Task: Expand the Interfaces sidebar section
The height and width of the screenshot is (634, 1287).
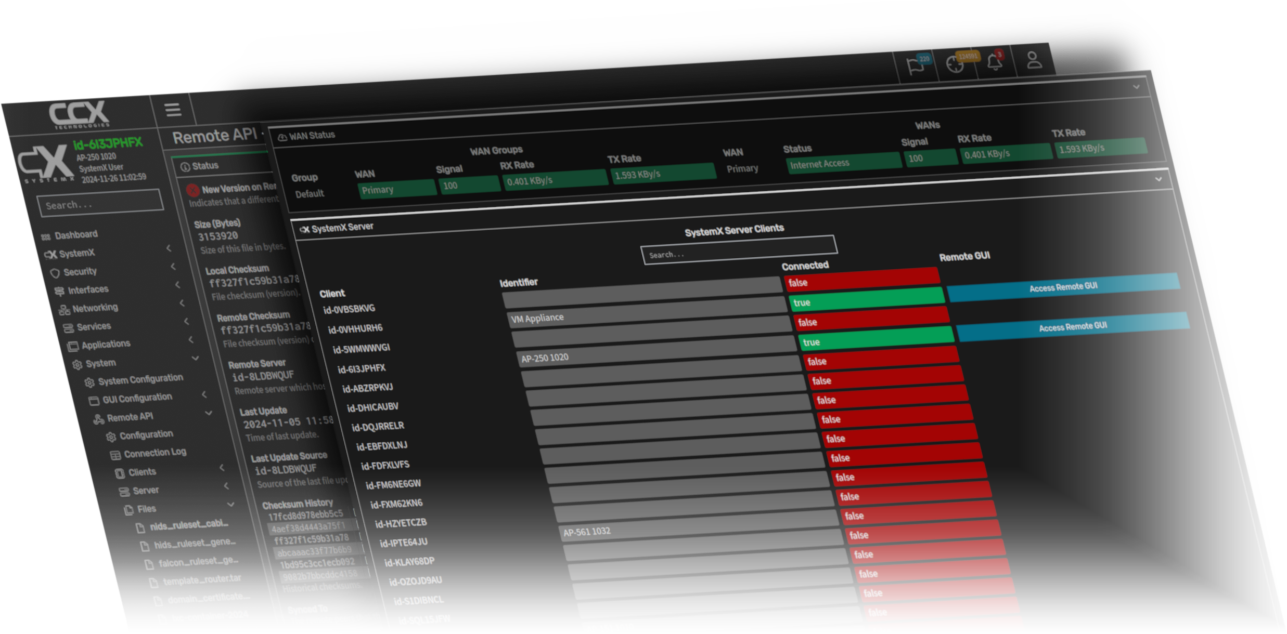Action: point(178,285)
